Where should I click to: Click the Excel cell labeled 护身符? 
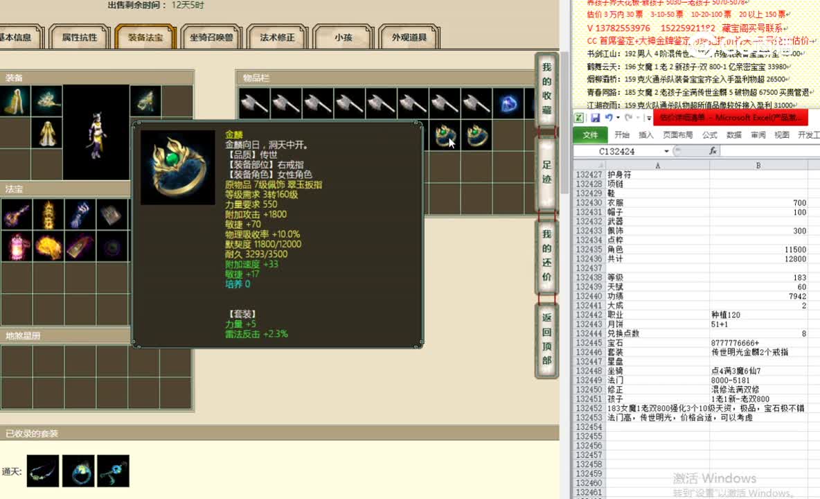657,175
